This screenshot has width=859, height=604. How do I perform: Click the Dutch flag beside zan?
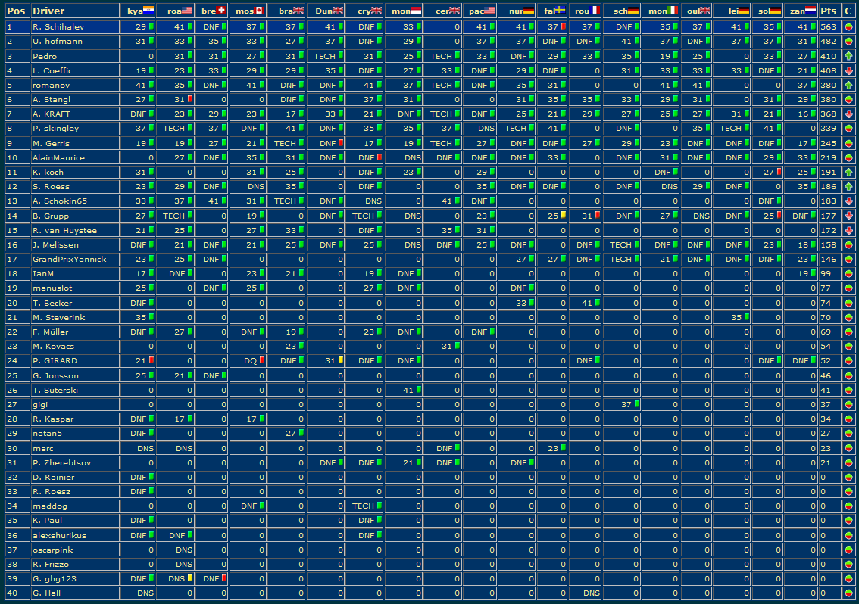click(810, 11)
